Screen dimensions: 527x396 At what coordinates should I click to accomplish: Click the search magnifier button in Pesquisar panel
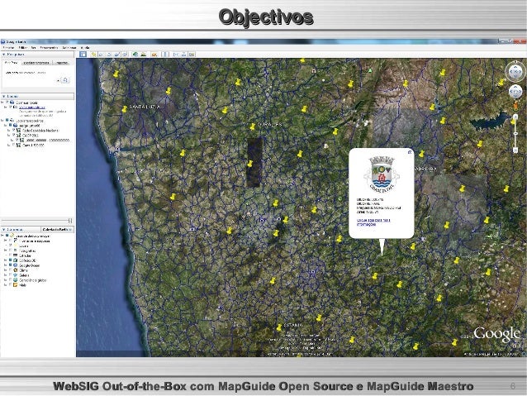[65, 80]
